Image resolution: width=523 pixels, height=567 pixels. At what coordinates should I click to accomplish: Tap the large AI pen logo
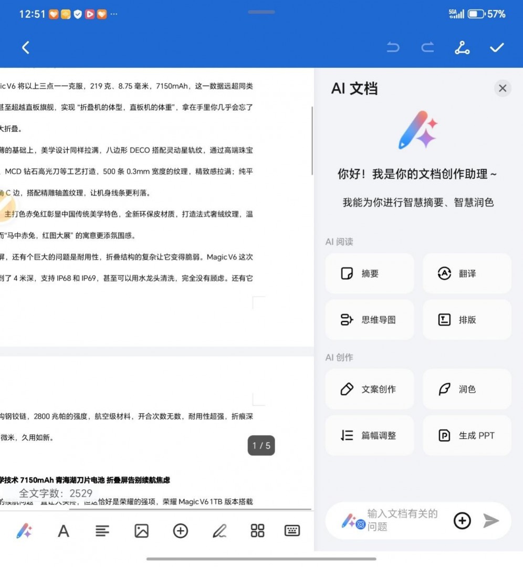click(418, 130)
